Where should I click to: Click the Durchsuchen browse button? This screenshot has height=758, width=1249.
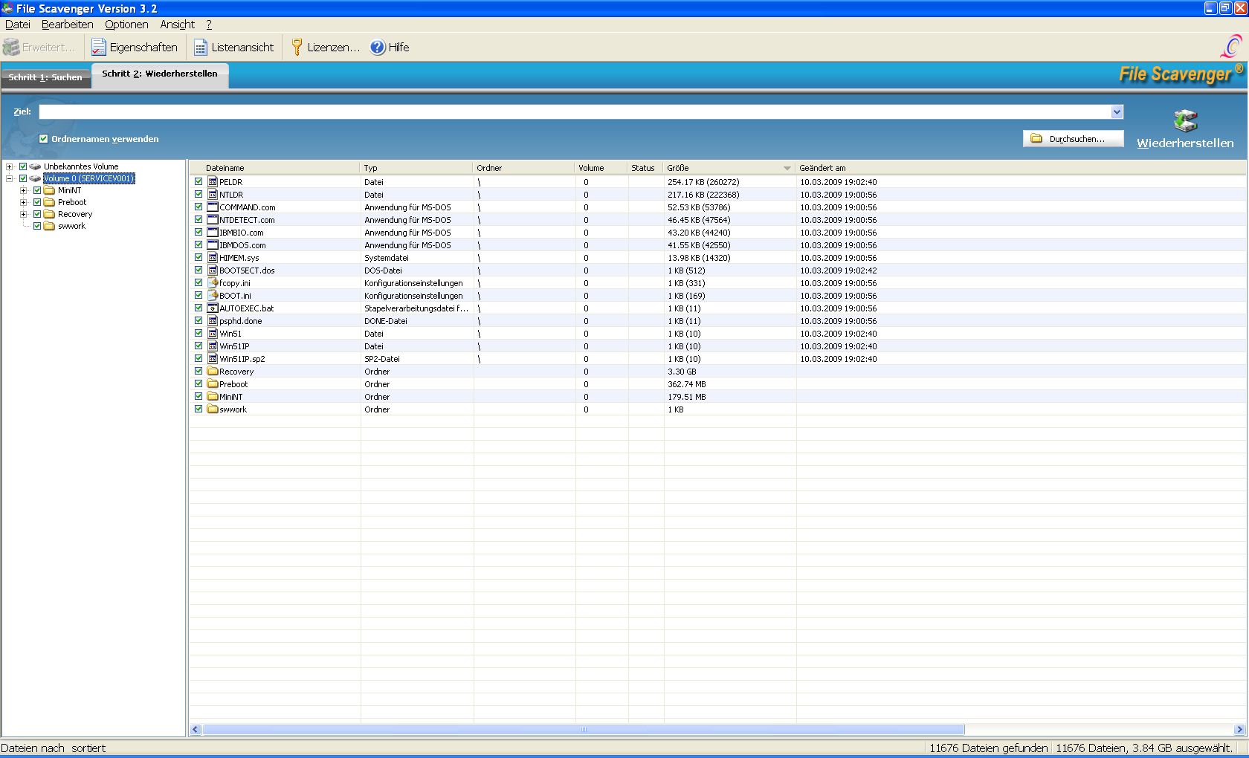(1073, 139)
